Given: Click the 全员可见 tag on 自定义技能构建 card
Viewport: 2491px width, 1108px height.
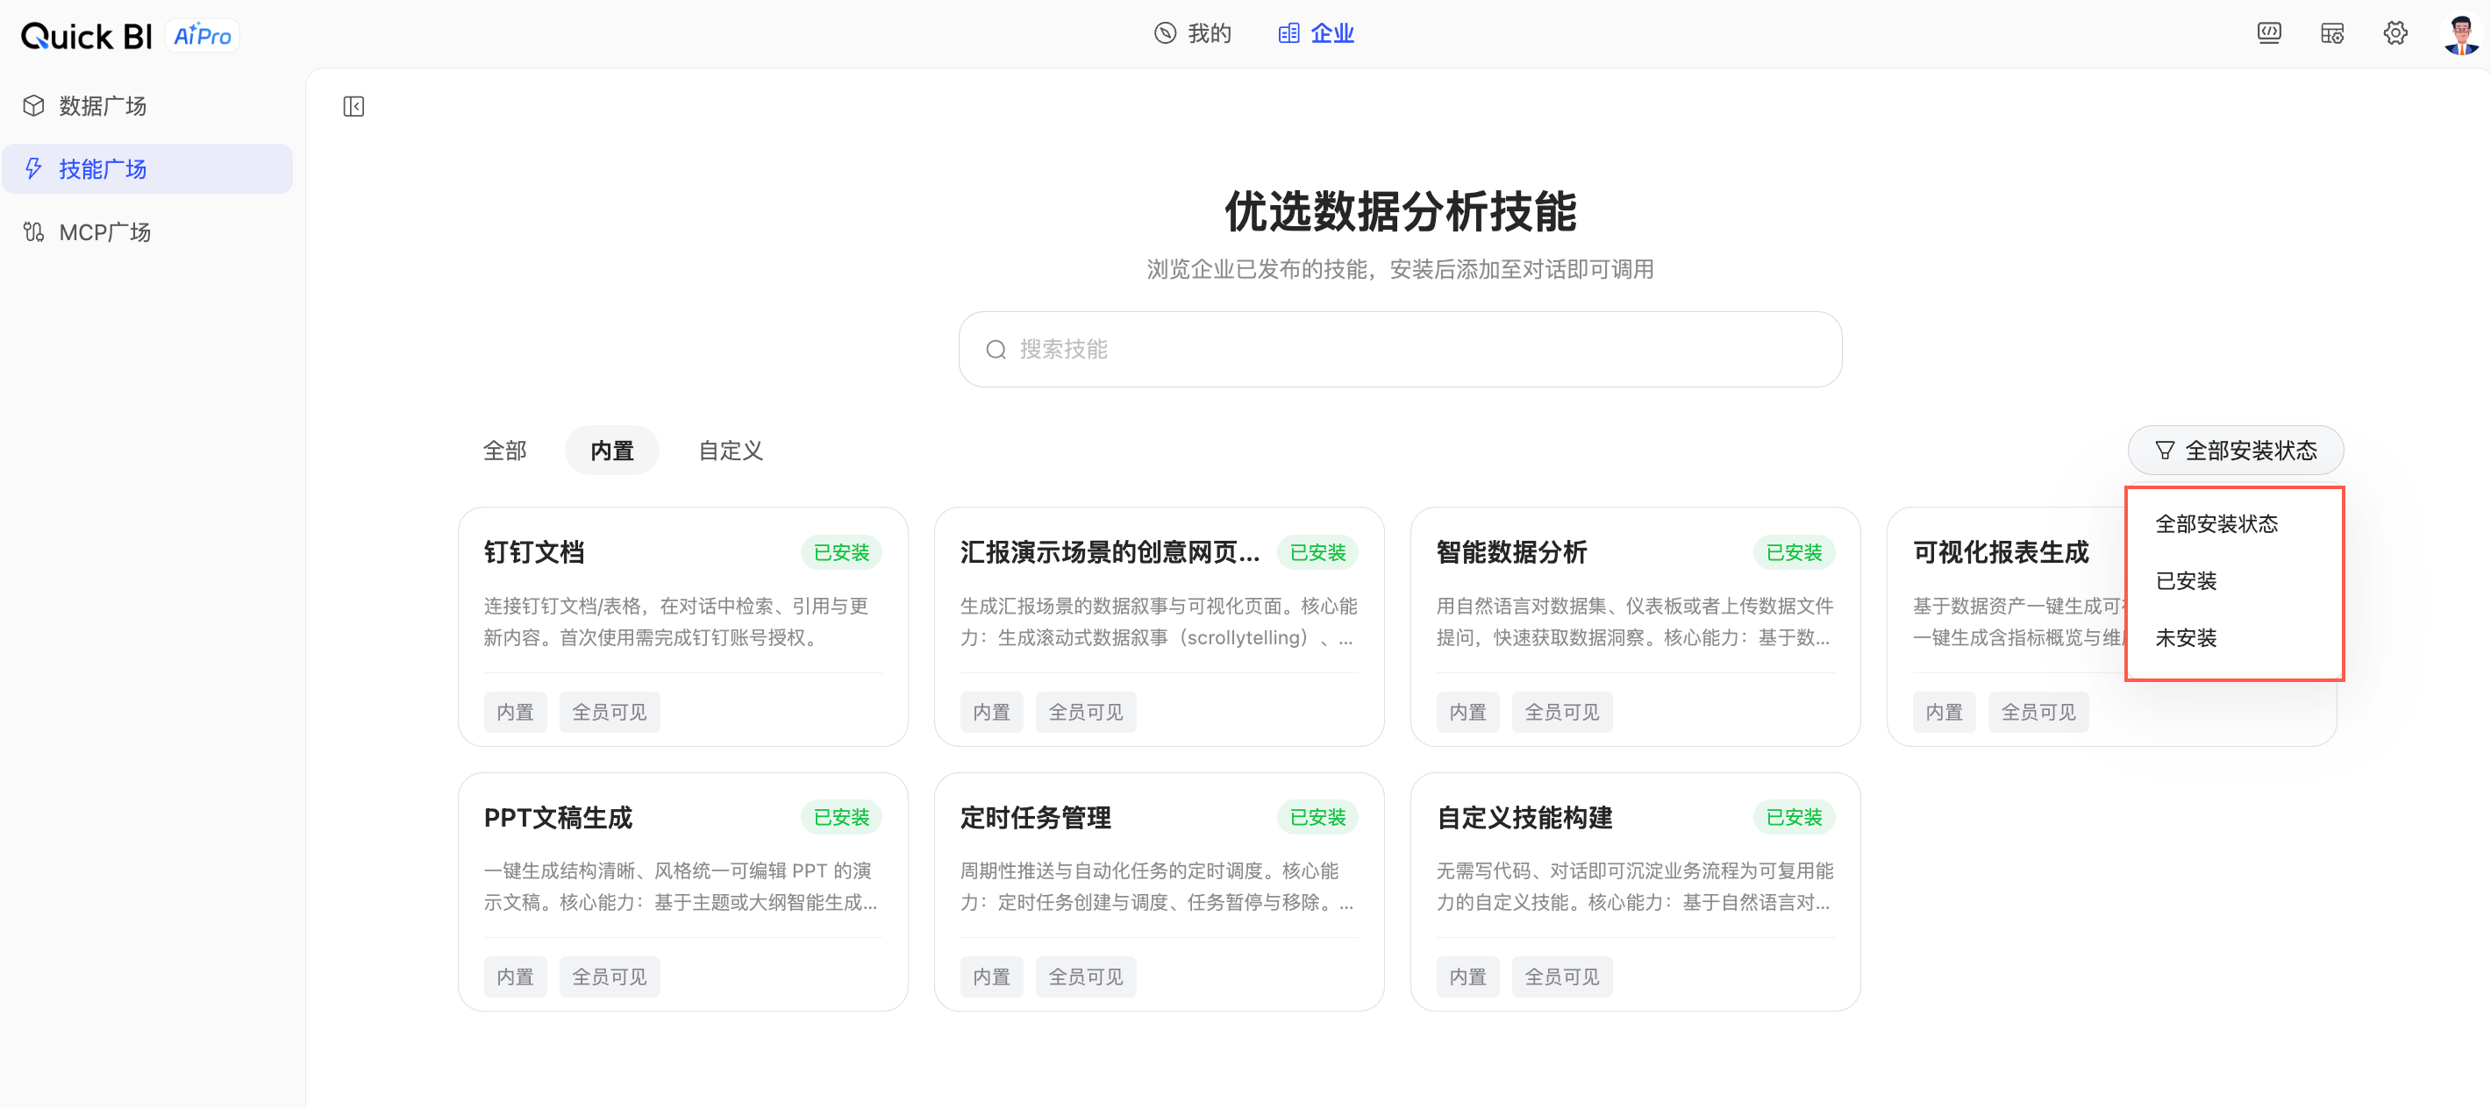Looking at the screenshot, I should click(1562, 977).
